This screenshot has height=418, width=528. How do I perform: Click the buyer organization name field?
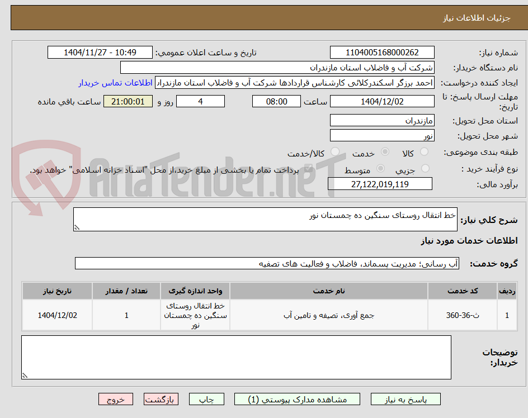277,68
